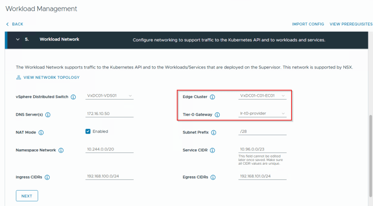Click the Service CIDR input field
Viewport: 373px width, 206px height.
point(262,149)
